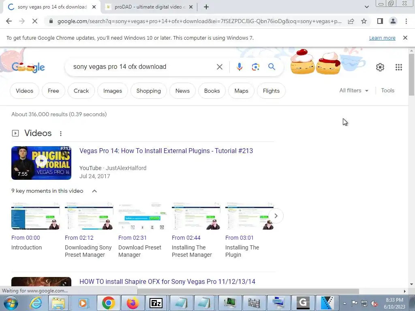Open Windows Explorer folder in taskbar
This screenshot has width=415, height=311.
tap(58, 303)
